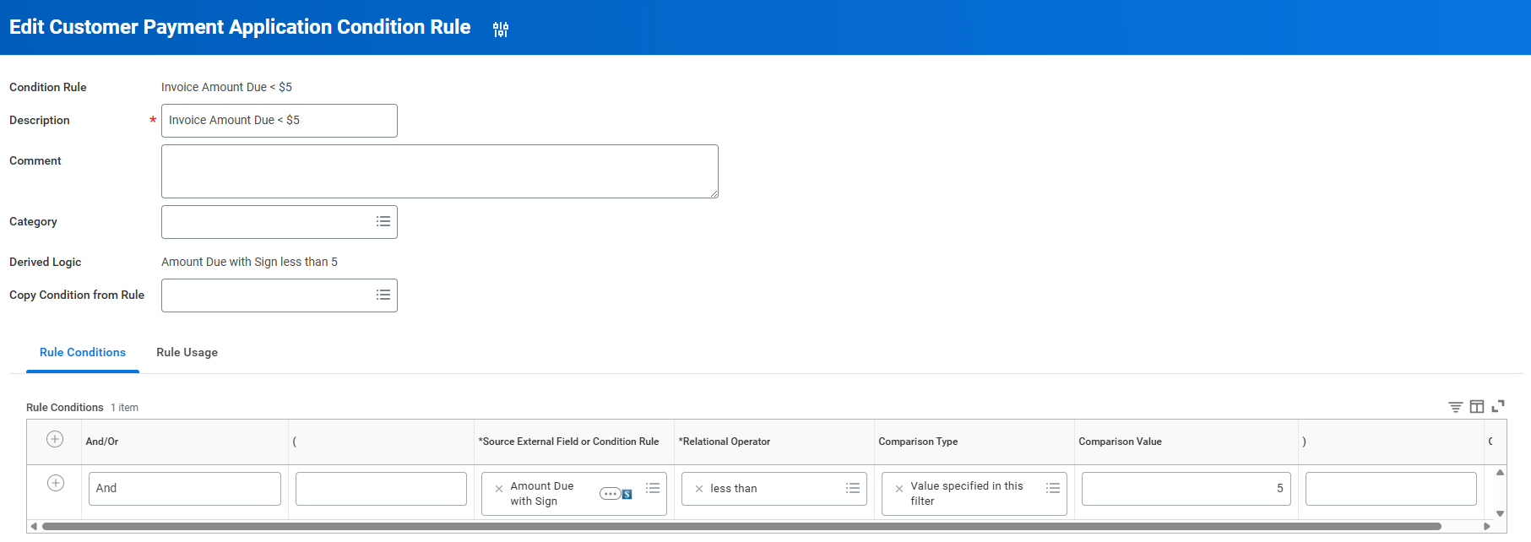
Task: Click the Description input field
Action: (x=280, y=121)
